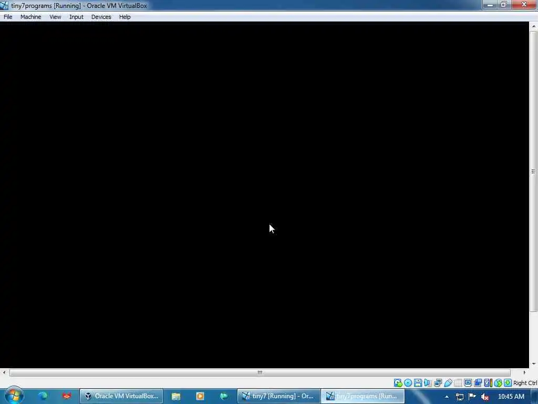The width and height of the screenshot is (538, 404).
Task: Minimize the tiny7programs VirtualBox window
Action: pyautogui.click(x=490, y=5)
